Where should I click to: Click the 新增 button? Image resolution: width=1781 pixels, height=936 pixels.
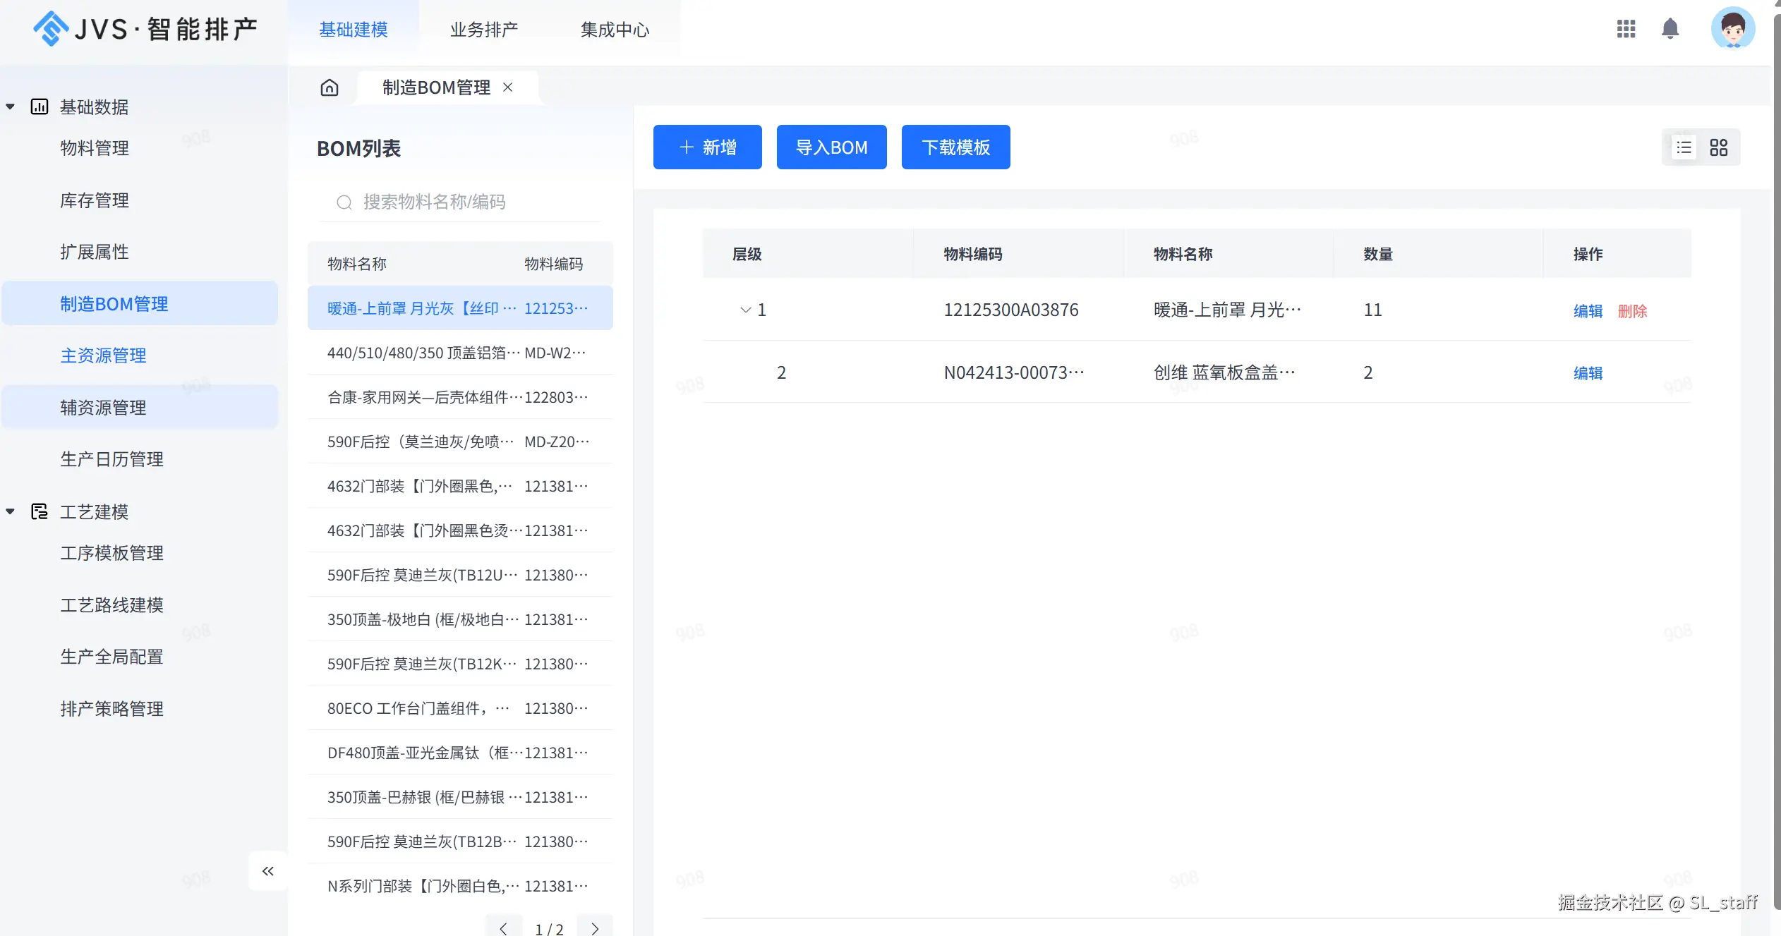tap(707, 147)
